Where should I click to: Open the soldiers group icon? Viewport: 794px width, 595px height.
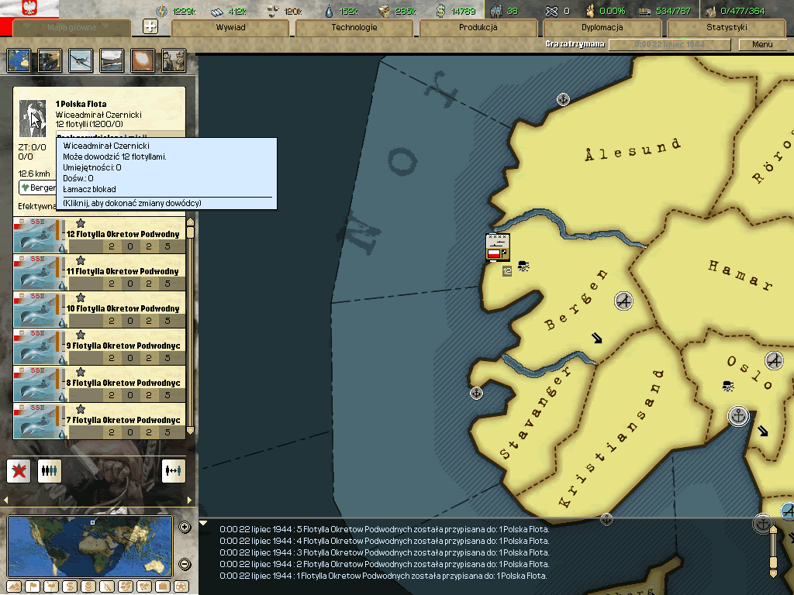[x=174, y=60]
